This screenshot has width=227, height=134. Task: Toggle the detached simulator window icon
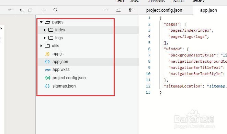30,10
